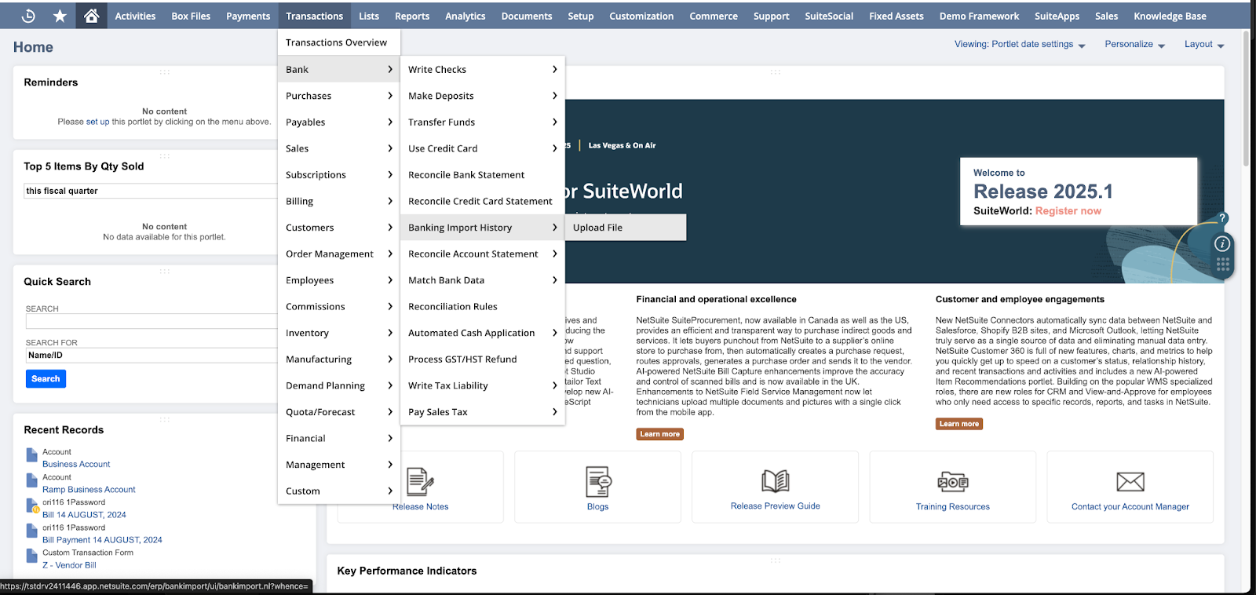This screenshot has height=595, width=1256.
Task: Click the record icon beside Bill 14 AUGUST, 2024
Action: click(32, 505)
